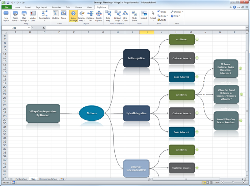Open Excel Help question mark icon
This screenshot has height=186, width=250.
pos(234,7)
